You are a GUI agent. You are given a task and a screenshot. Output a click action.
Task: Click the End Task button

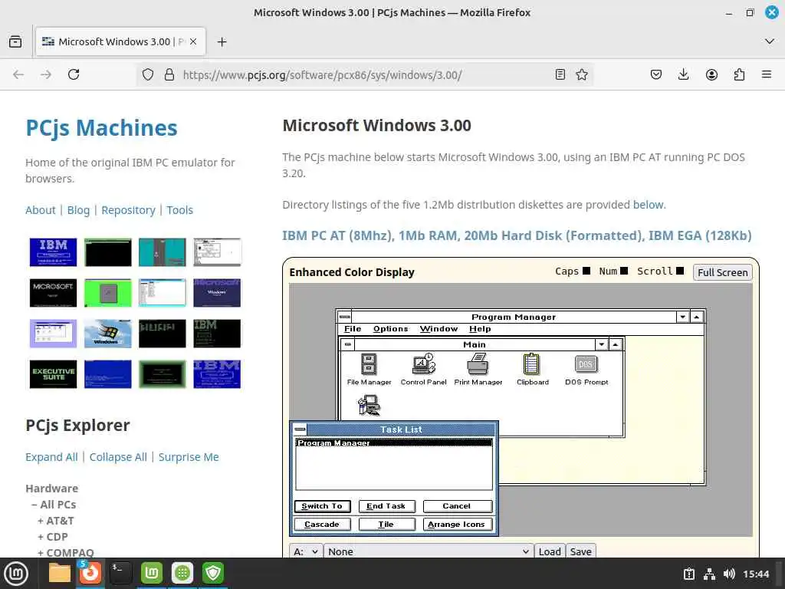pos(386,506)
